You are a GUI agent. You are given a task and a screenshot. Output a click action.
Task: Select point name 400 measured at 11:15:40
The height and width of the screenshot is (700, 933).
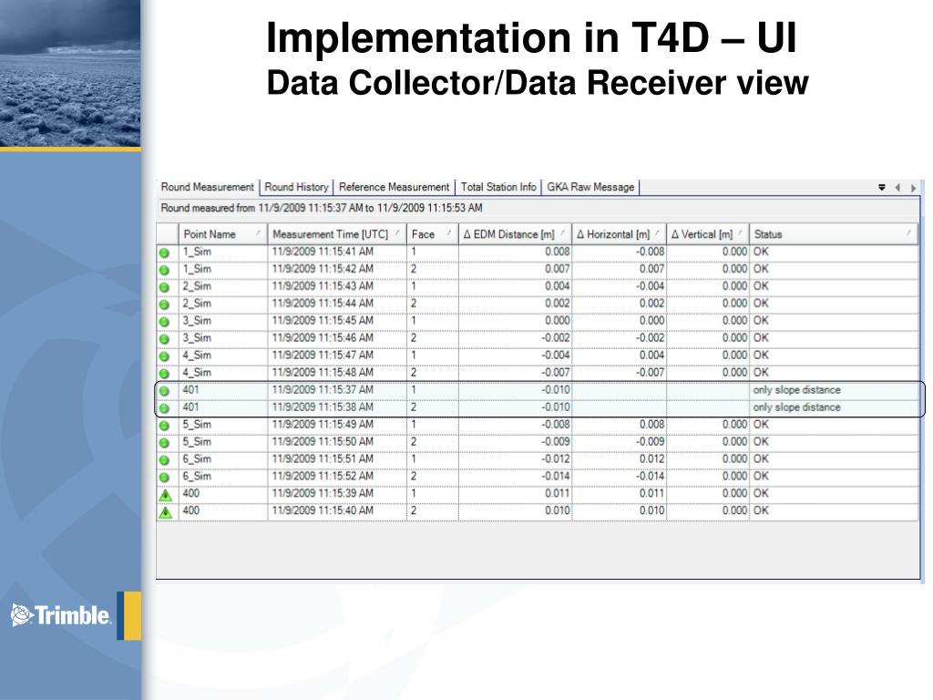click(x=191, y=510)
